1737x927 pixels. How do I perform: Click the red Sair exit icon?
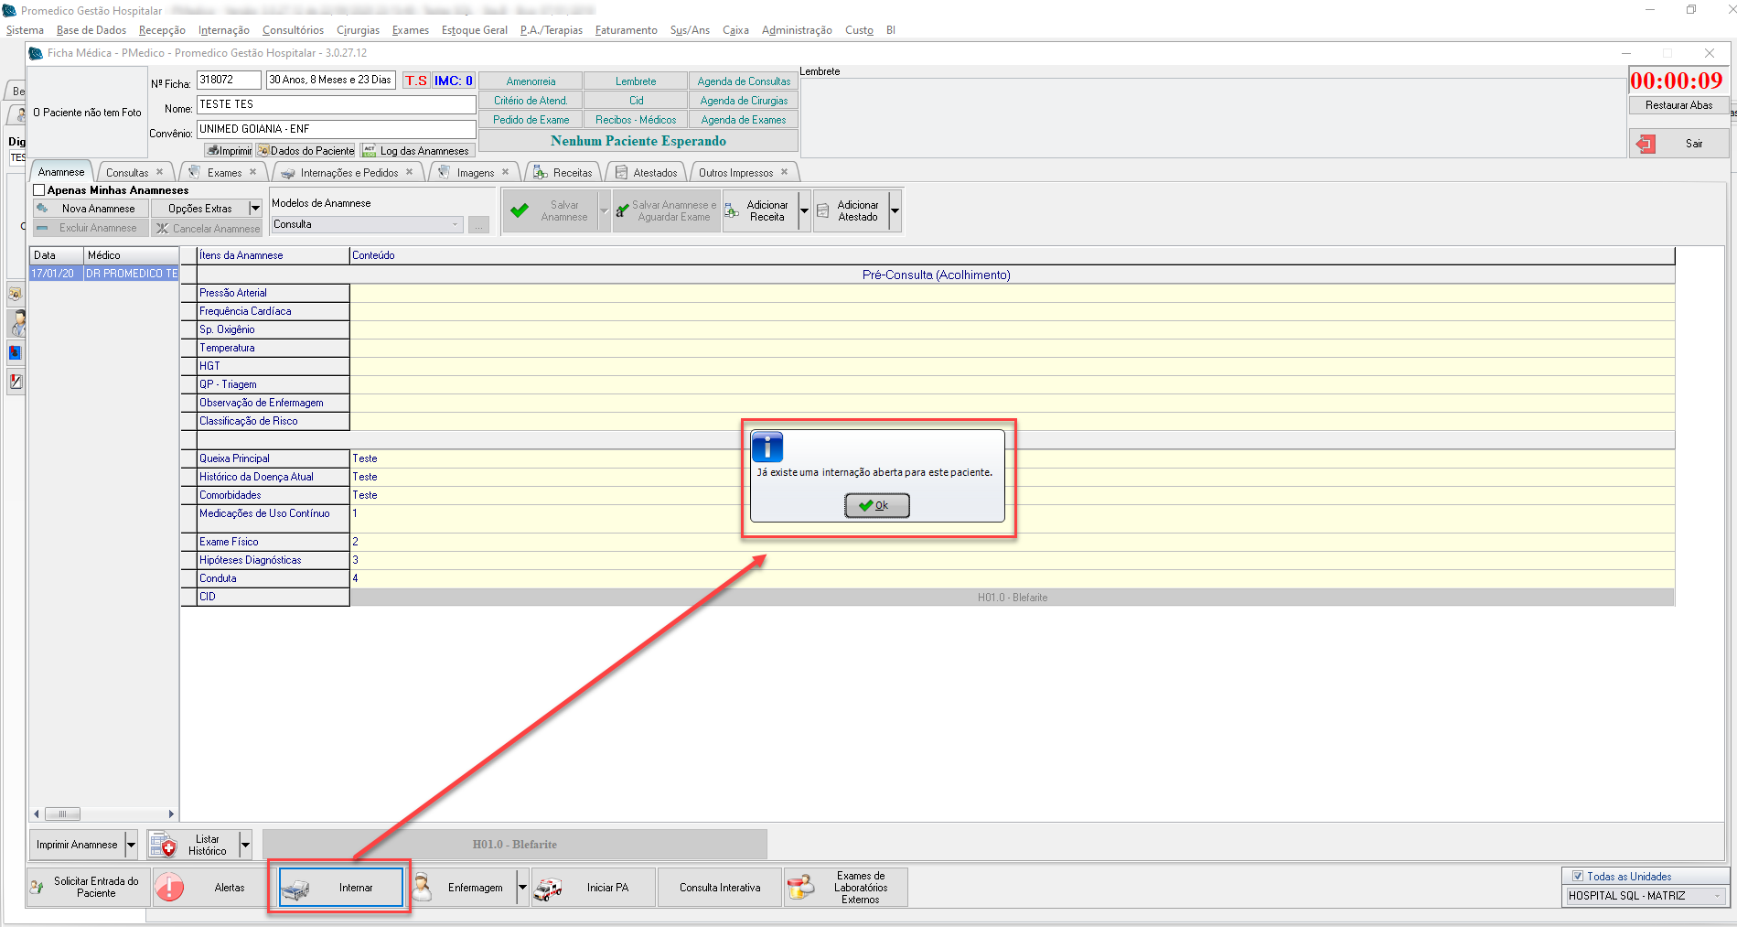pyautogui.click(x=1646, y=144)
